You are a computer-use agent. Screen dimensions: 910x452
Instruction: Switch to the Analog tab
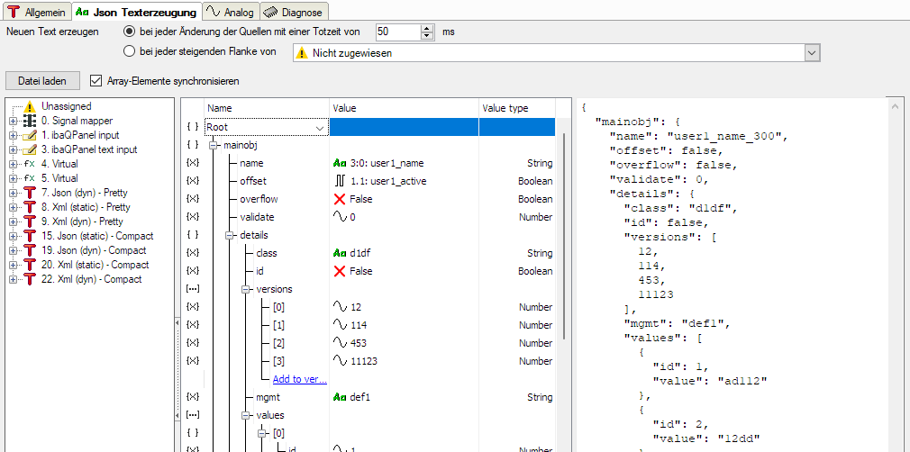click(x=232, y=11)
